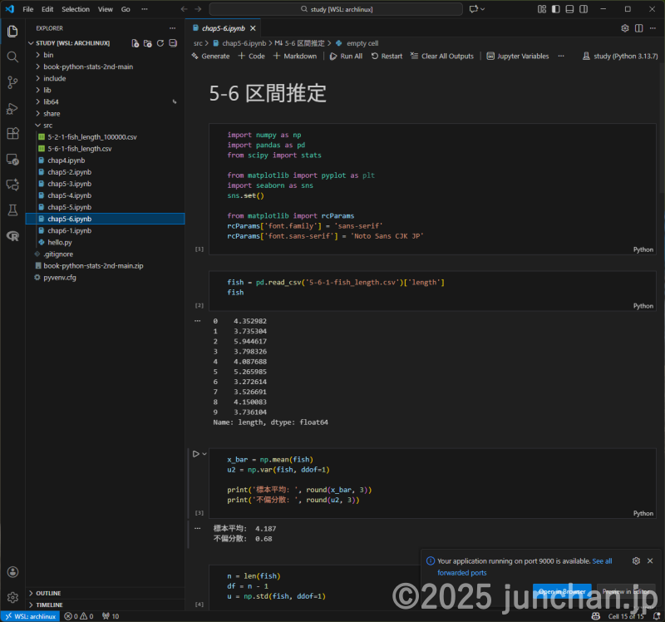Switch to the chap5-6.ipynb tab

pyautogui.click(x=224, y=27)
